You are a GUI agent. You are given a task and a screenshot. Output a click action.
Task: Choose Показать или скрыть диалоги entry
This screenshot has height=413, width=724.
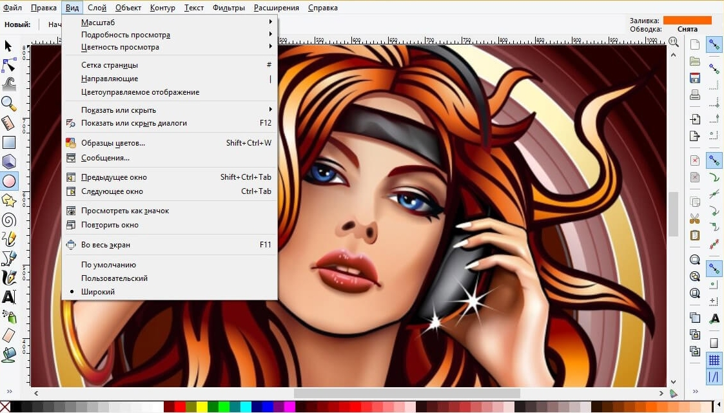pyautogui.click(x=170, y=123)
